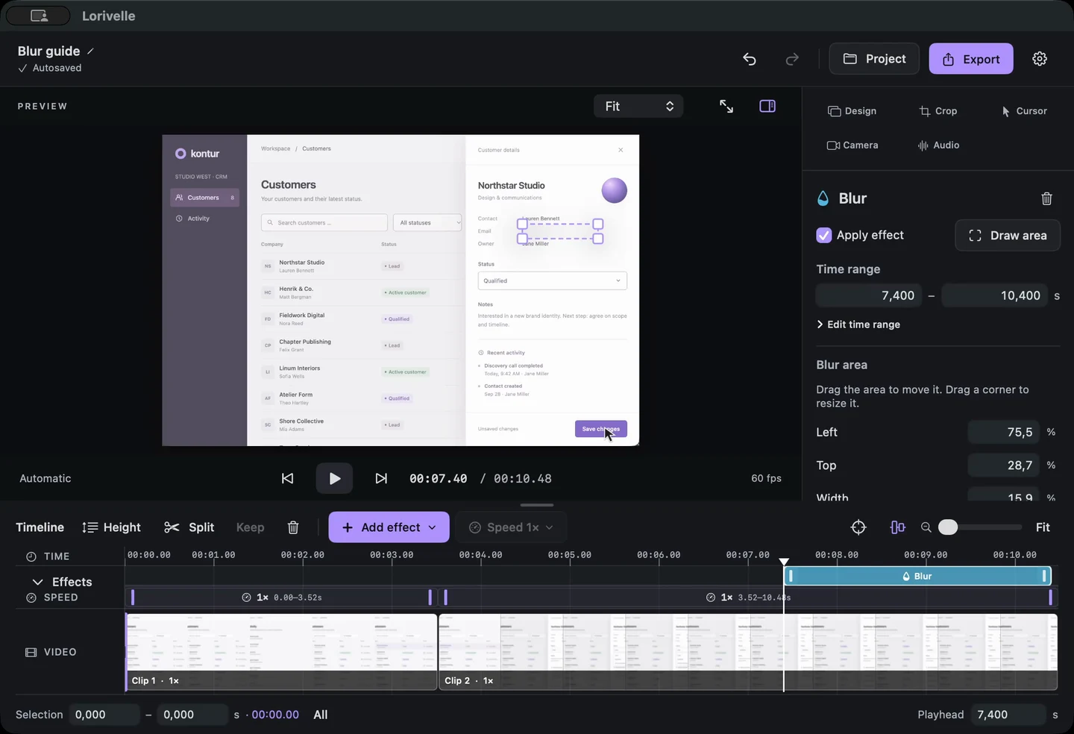Delete the Blur effect with the trash icon
This screenshot has width=1074, height=734.
pyautogui.click(x=1047, y=198)
